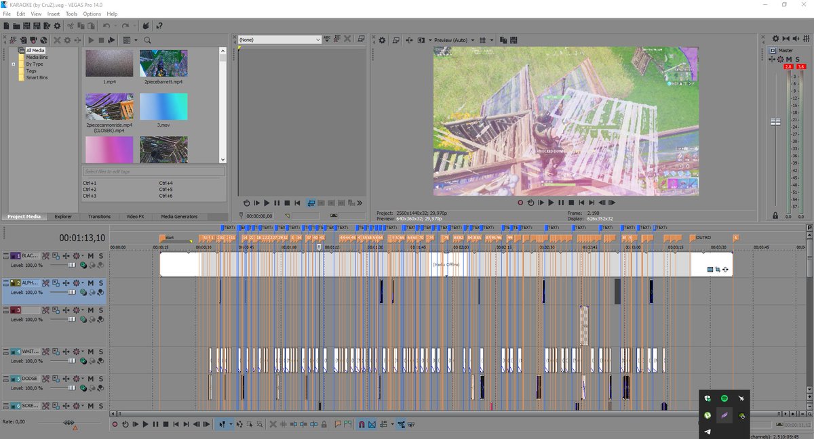Open Track FX on ALPH track
The image size is (814, 439).
coord(66,283)
